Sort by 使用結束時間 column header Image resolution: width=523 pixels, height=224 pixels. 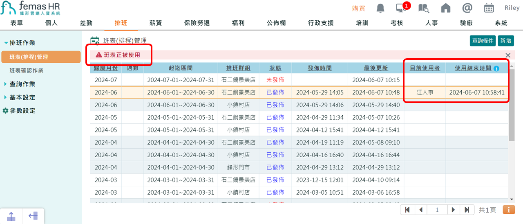point(473,68)
